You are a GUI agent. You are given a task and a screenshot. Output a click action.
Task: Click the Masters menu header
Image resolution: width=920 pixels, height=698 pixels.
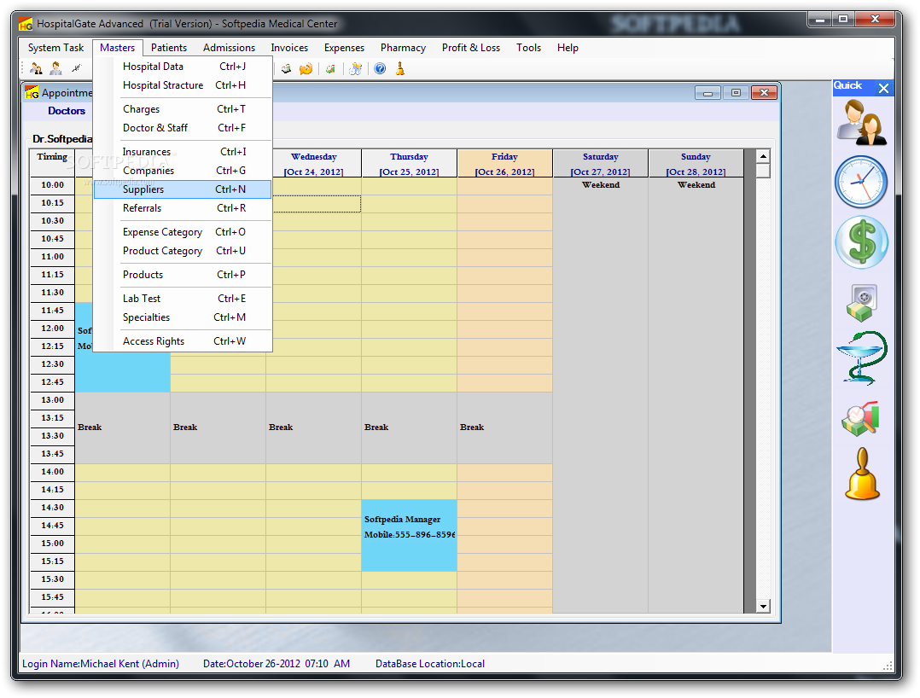[x=118, y=48]
